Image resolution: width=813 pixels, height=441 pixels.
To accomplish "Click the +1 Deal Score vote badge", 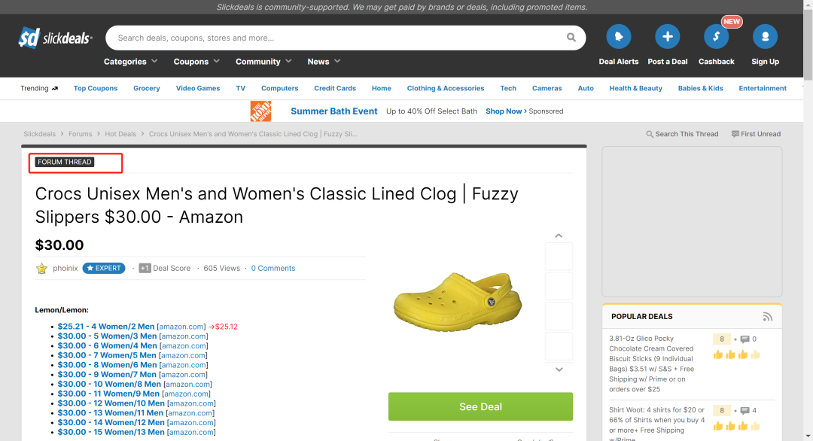I will (x=145, y=268).
